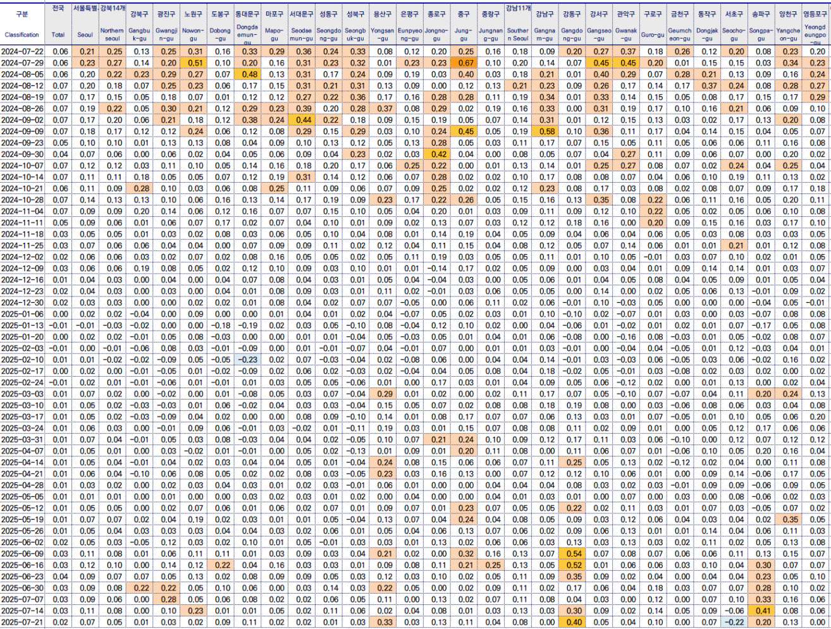Select the 중랑구 column header

coord(491,13)
